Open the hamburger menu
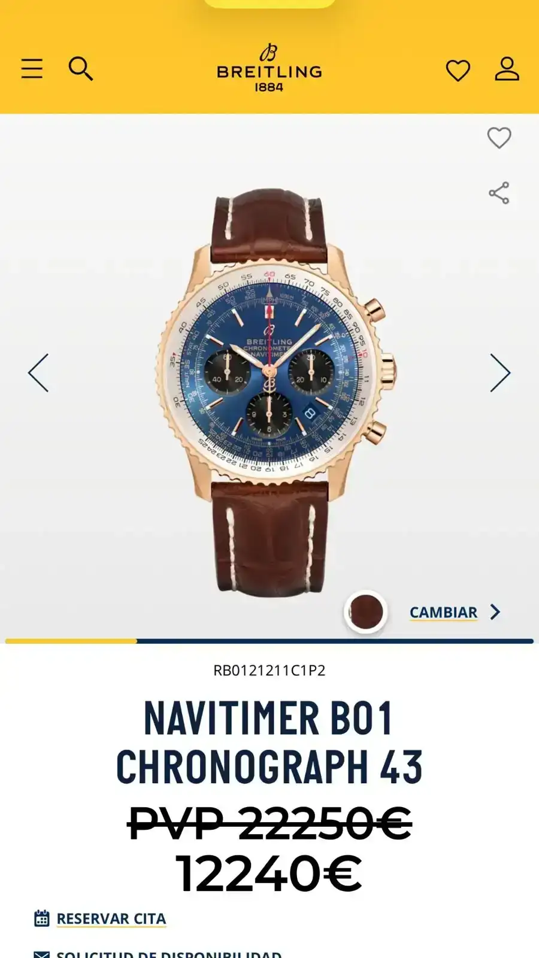The height and width of the screenshot is (958, 539). coord(32,69)
